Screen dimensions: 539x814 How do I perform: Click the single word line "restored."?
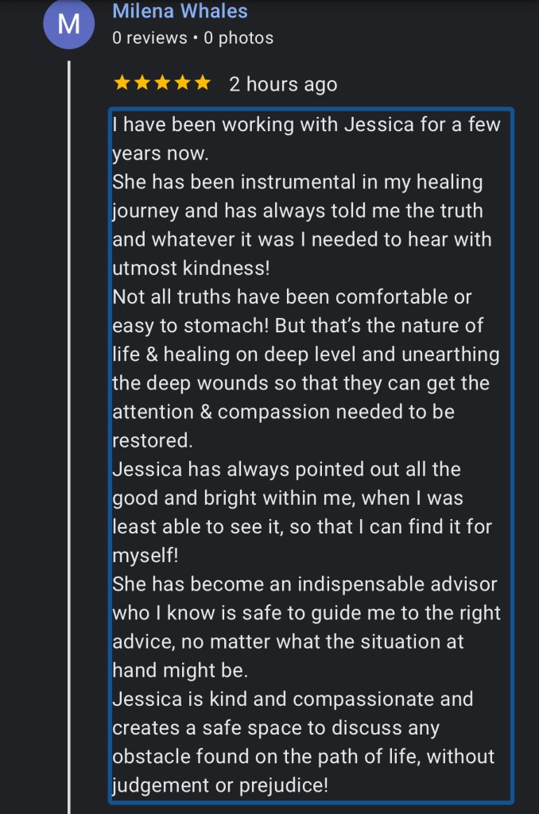(152, 440)
